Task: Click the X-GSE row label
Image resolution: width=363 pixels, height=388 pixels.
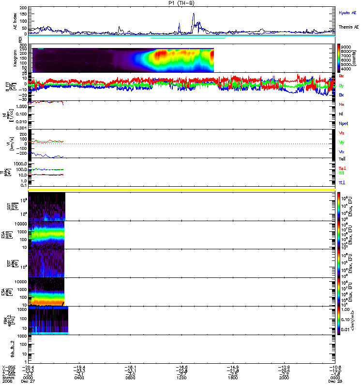Action: 9,367
